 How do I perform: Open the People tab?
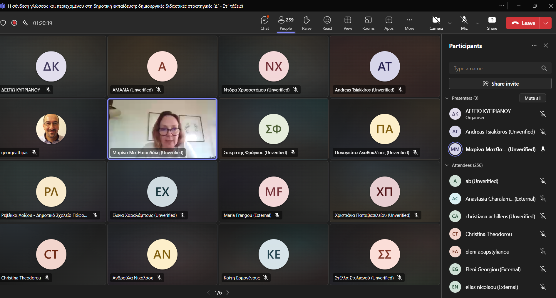point(286,23)
